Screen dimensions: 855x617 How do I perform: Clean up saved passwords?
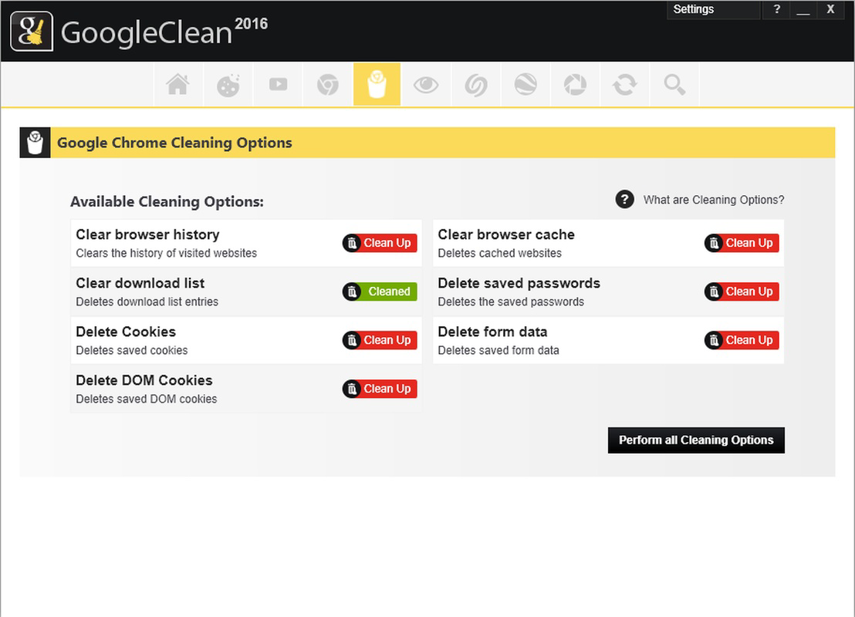[742, 292]
